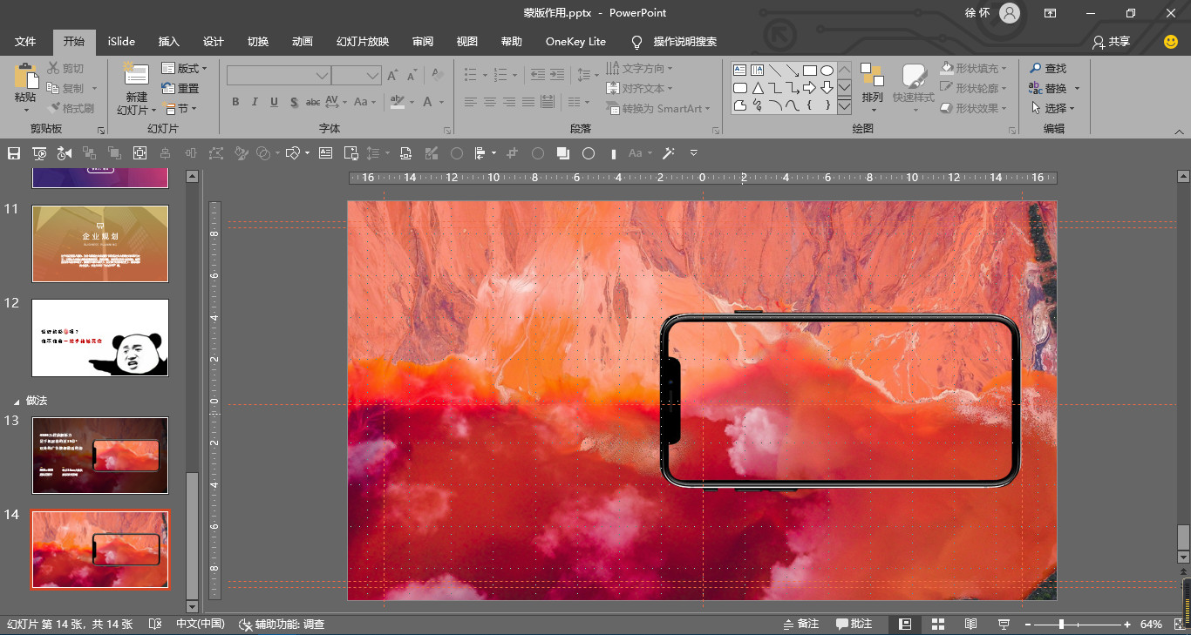Click the Paste (粘贴) clipboard icon
1191x635 pixels.
[25, 76]
